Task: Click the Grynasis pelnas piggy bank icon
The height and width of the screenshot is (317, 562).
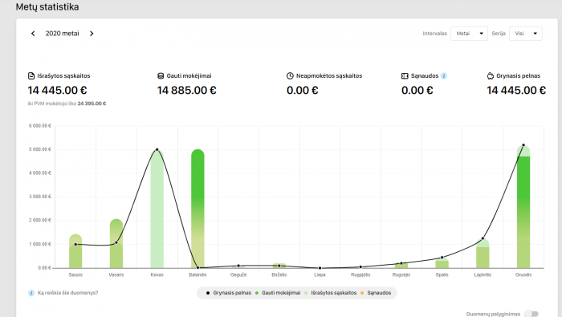Action: [491, 76]
